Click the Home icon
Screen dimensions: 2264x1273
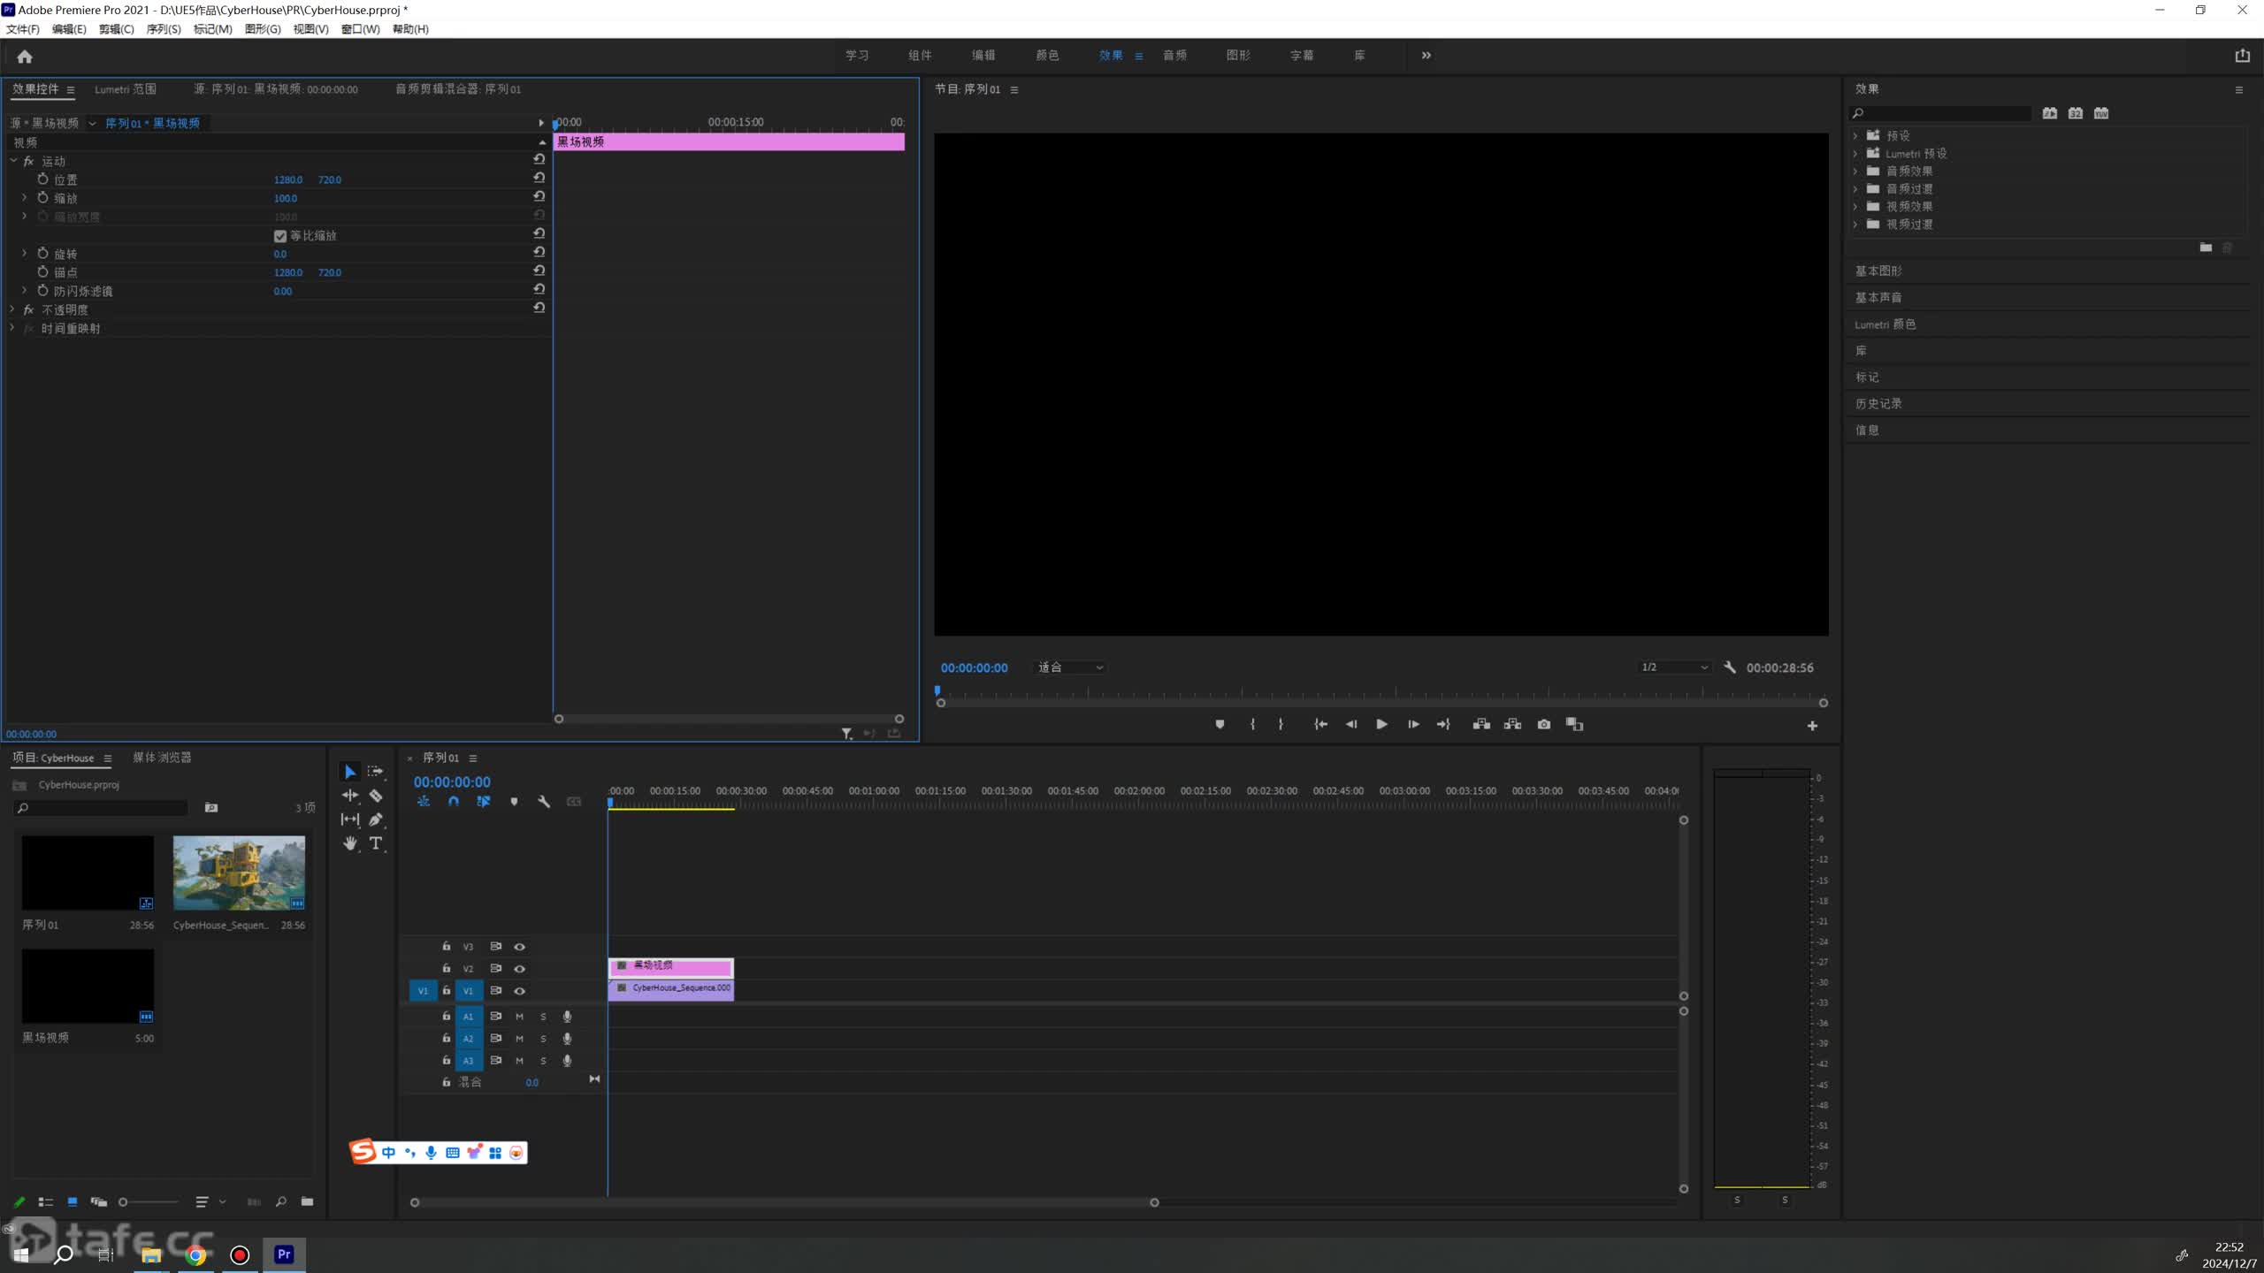pyautogui.click(x=25, y=57)
